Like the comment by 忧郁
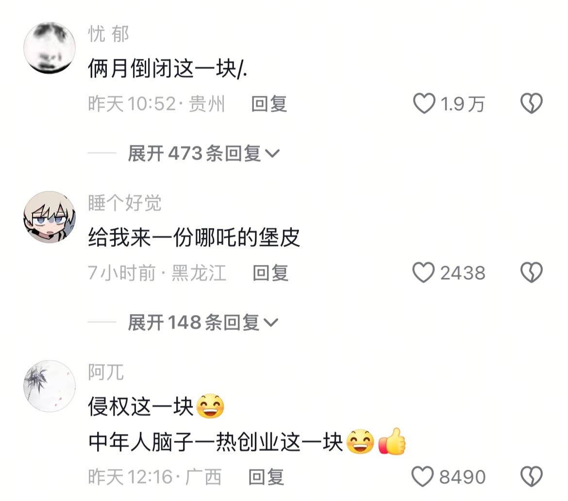Viewport: 568px width, 501px height. click(424, 104)
